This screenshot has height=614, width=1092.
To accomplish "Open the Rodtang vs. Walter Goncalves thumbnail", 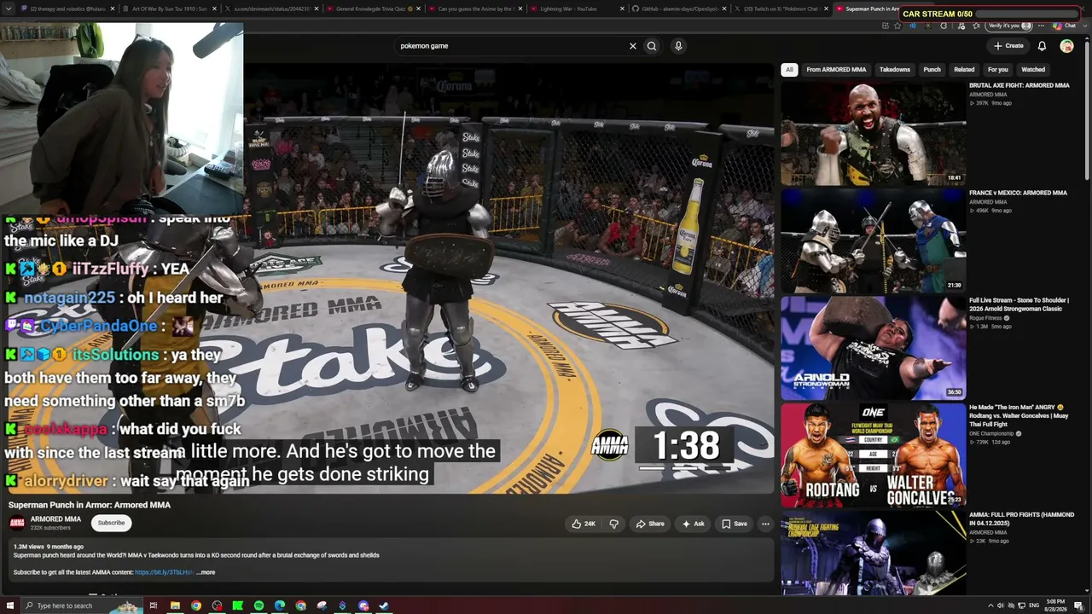I will click(x=874, y=455).
